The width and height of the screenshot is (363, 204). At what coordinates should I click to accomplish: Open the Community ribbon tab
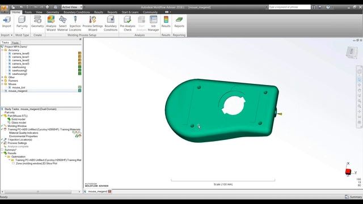tap(150, 12)
